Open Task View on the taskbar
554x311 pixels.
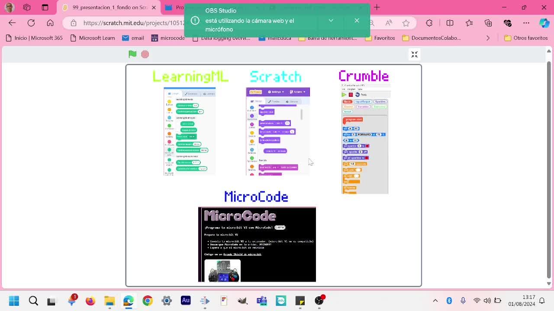[51, 301]
